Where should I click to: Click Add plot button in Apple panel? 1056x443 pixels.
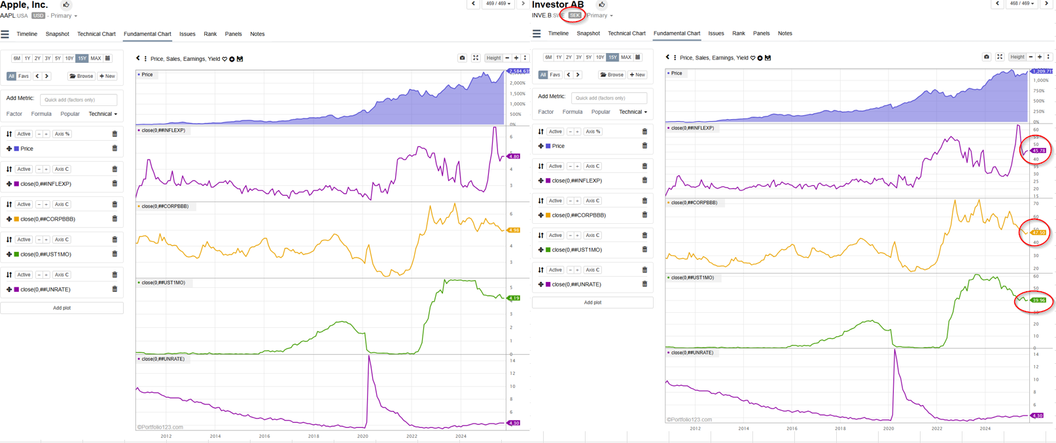[x=62, y=308]
